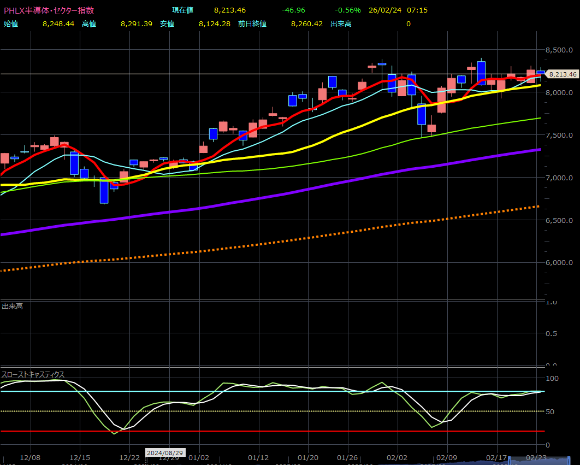Click the PHLX半導体・セクター指数 chart title
This screenshot has height=465, width=580.
(x=49, y=10)
